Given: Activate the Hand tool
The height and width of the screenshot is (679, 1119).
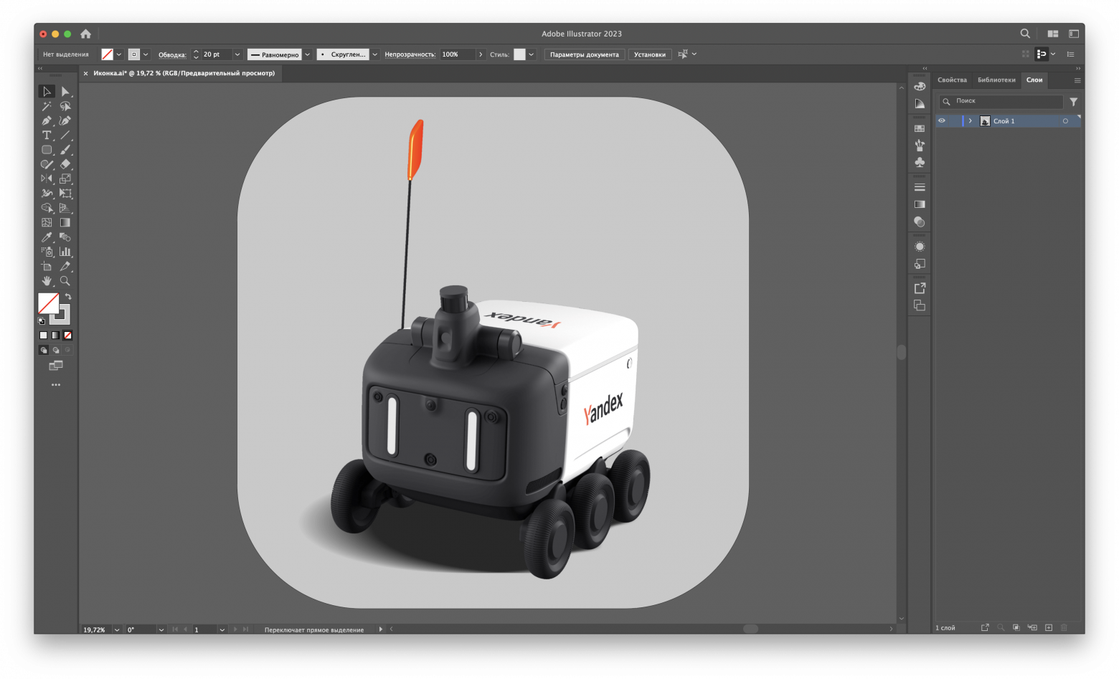Looking at the screenshot, I should coord(47,281).
